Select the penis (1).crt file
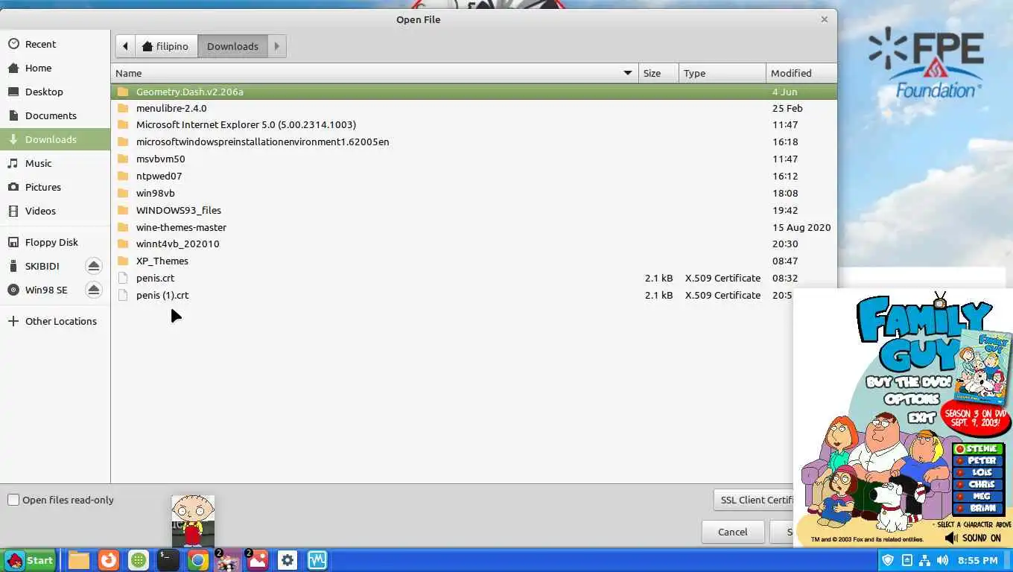 point(452,295)
